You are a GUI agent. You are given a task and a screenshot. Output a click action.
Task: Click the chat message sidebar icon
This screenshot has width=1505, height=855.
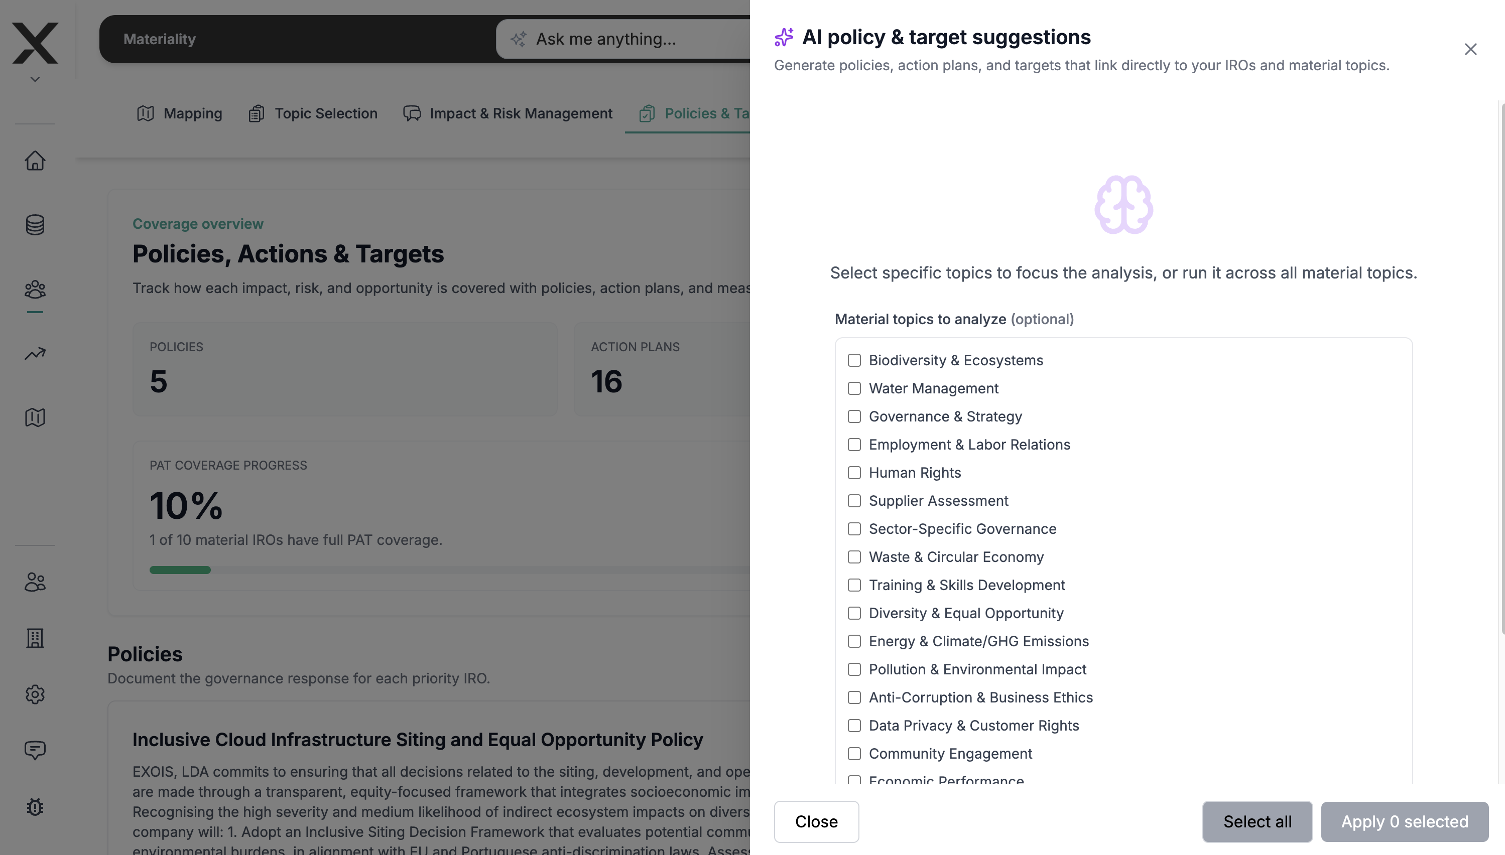click(35, 750)
